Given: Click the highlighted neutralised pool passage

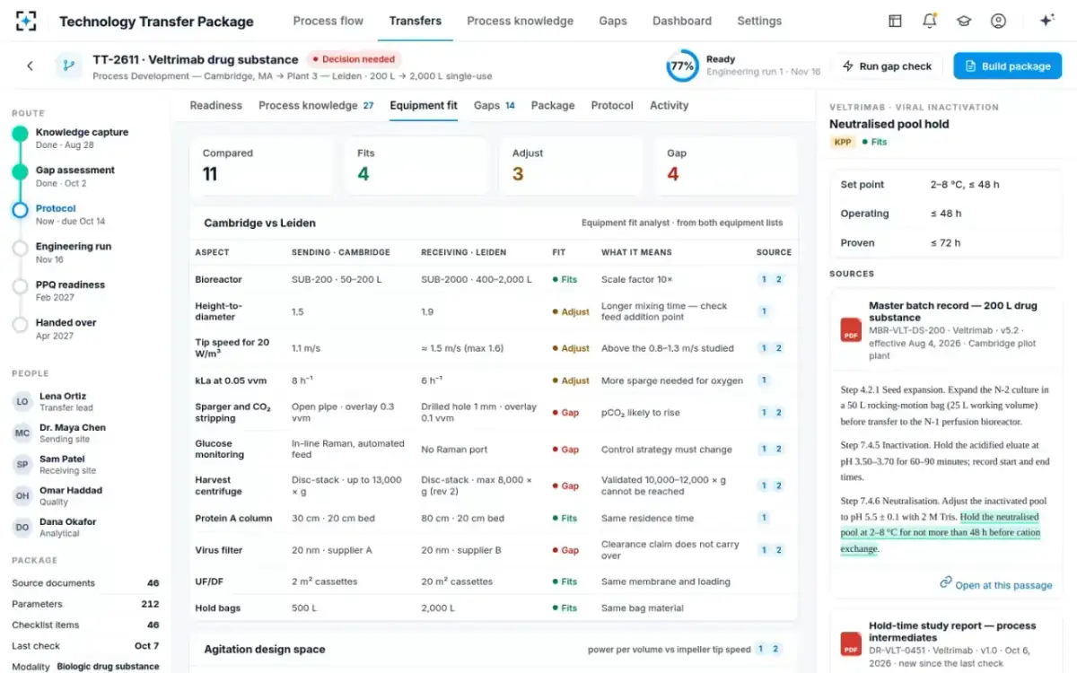Looking at the screenshot, I should (x=941, y=533).
